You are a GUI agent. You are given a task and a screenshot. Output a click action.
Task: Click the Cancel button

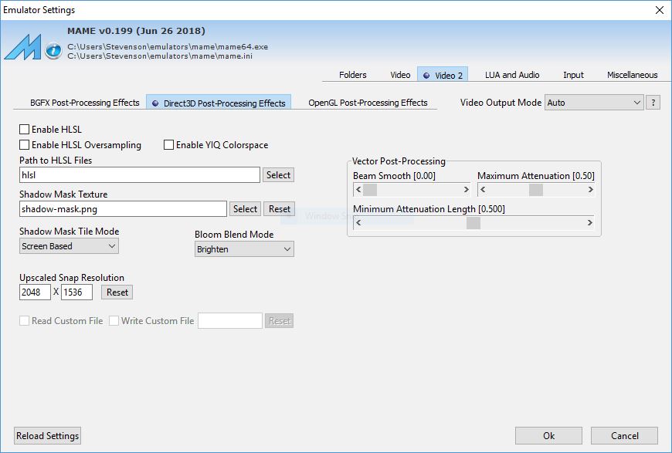624,436
